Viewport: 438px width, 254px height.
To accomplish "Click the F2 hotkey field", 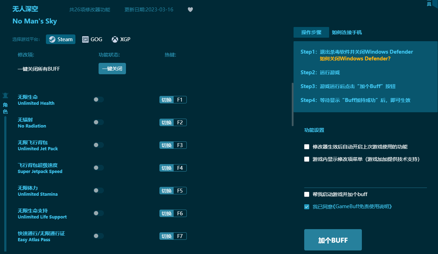I will [180, 123].
